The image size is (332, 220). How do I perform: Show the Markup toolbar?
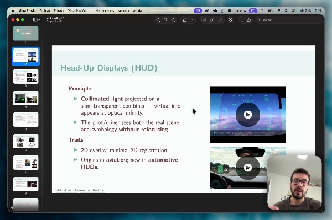tap(230, 20)
